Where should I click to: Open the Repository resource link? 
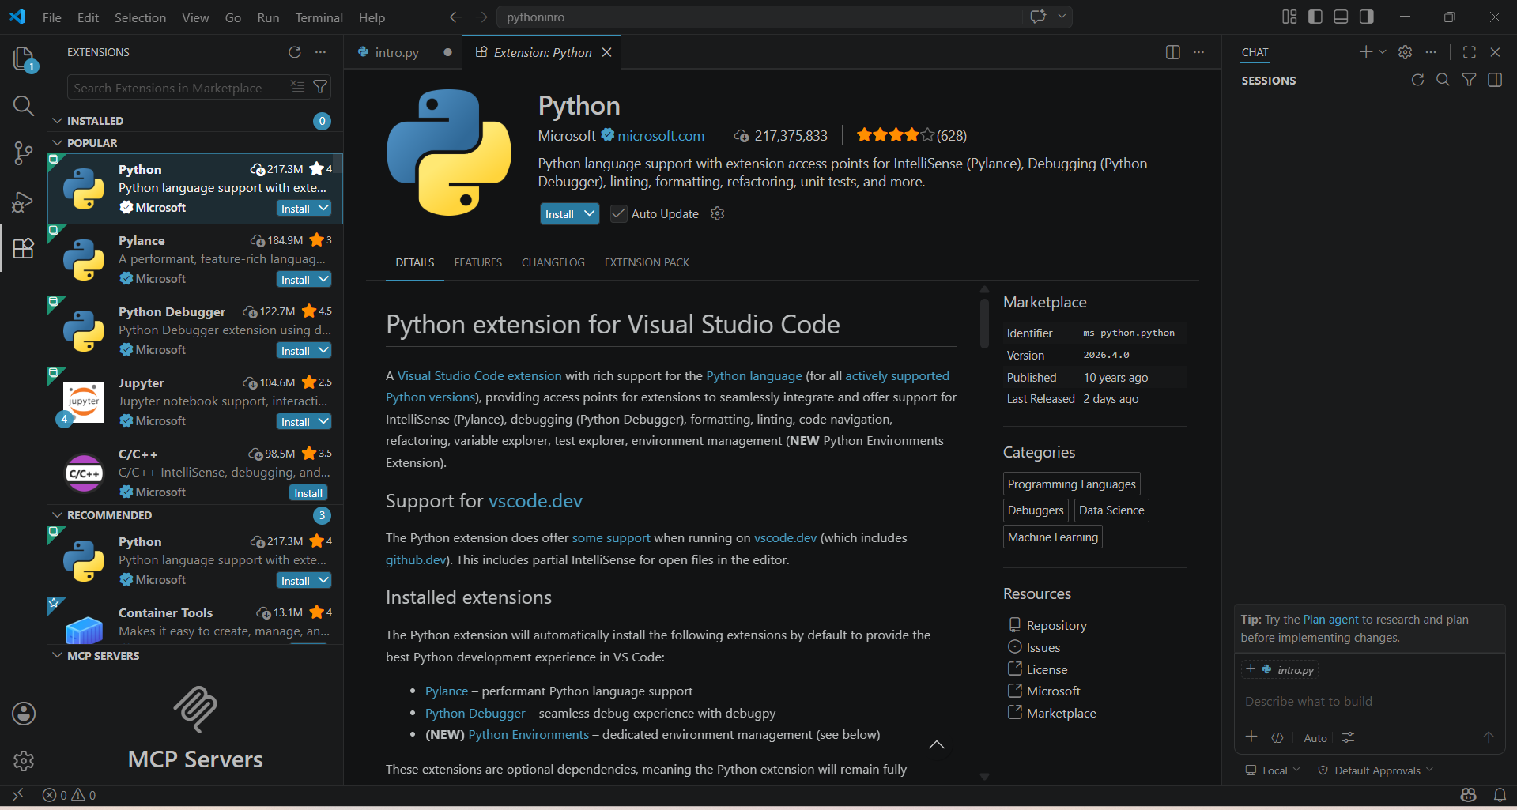1056,625
